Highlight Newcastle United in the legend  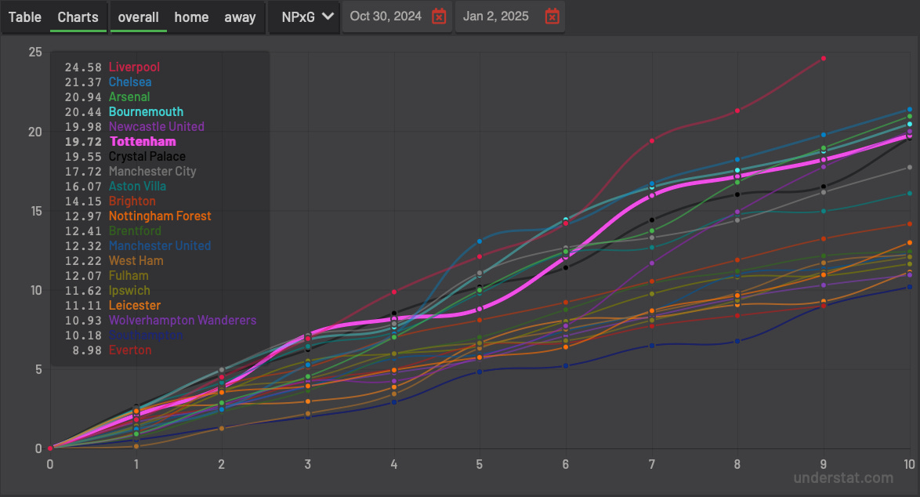click(157, 127)
